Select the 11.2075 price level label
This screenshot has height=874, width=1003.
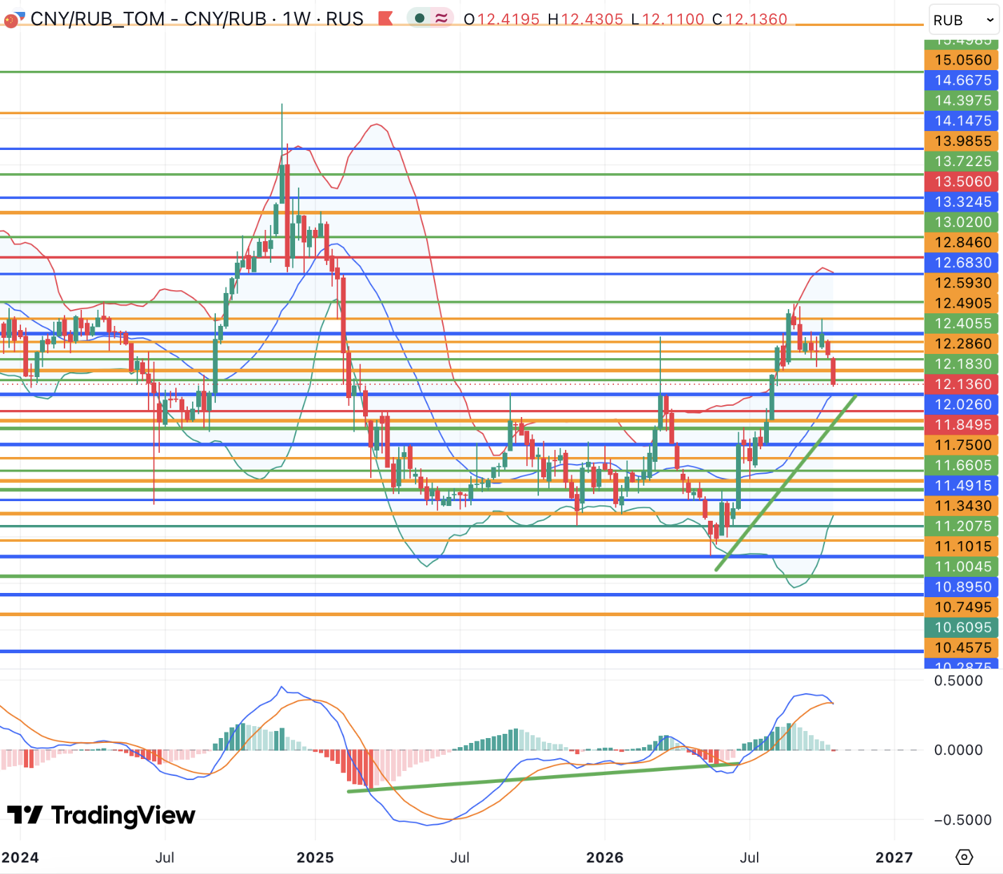point(963,527)
